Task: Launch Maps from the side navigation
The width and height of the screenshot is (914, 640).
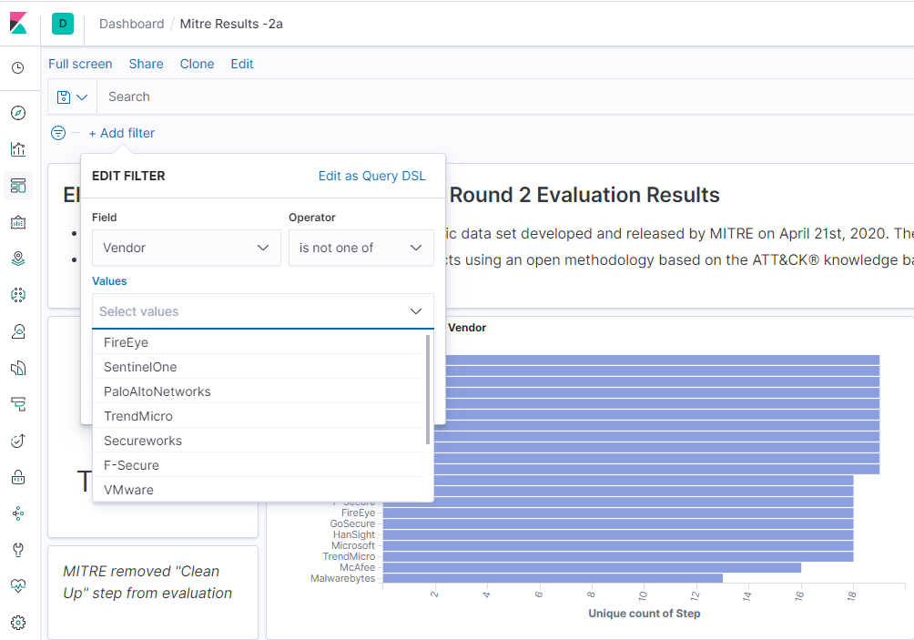Action: [x=18, y=259]
